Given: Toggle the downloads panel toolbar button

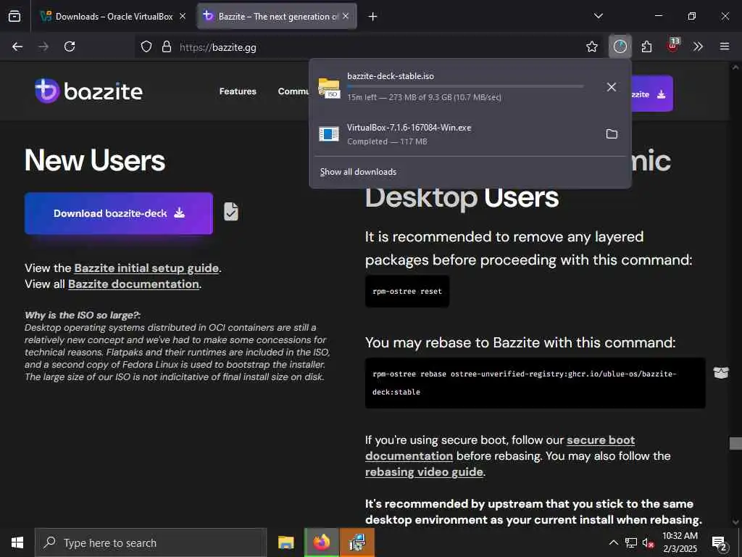Looking at the screenshot, I should click(x=620, y=46).
